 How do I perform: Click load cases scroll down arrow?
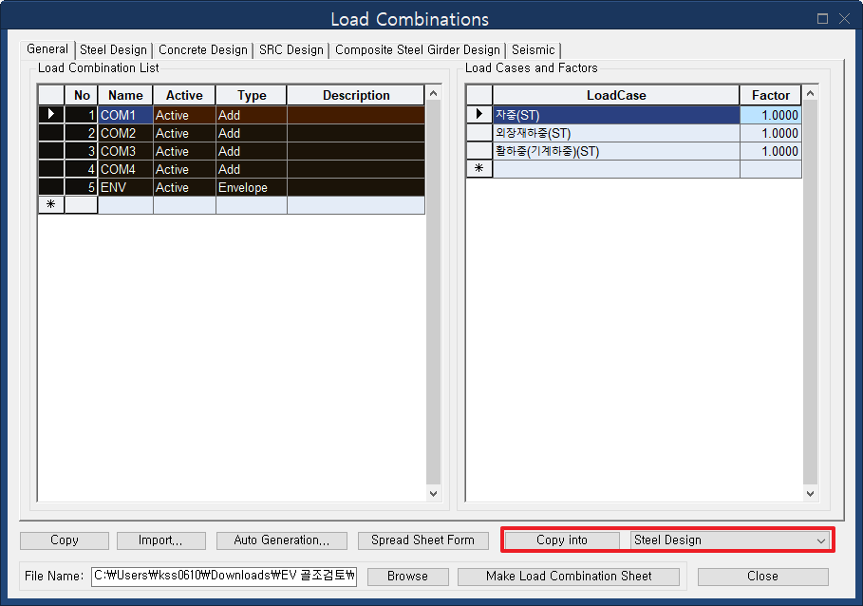pyautogui.click(x=810, y=494)
